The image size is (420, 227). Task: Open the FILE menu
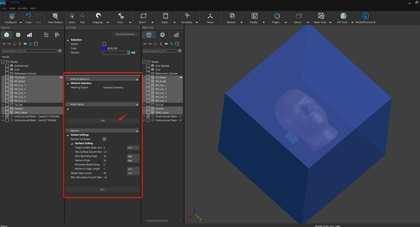[x=4, y=8]
